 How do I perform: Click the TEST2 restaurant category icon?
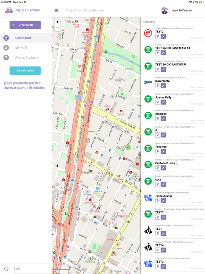click(148, 33)
